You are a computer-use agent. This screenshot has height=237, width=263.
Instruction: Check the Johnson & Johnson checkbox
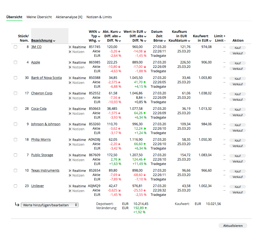[15, 124]
